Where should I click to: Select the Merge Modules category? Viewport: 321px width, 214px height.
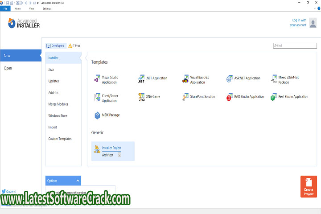[x=58, y=104]
